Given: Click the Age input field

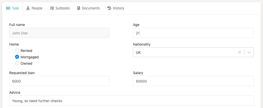Looking at the screenshot, I should [193, 33].
